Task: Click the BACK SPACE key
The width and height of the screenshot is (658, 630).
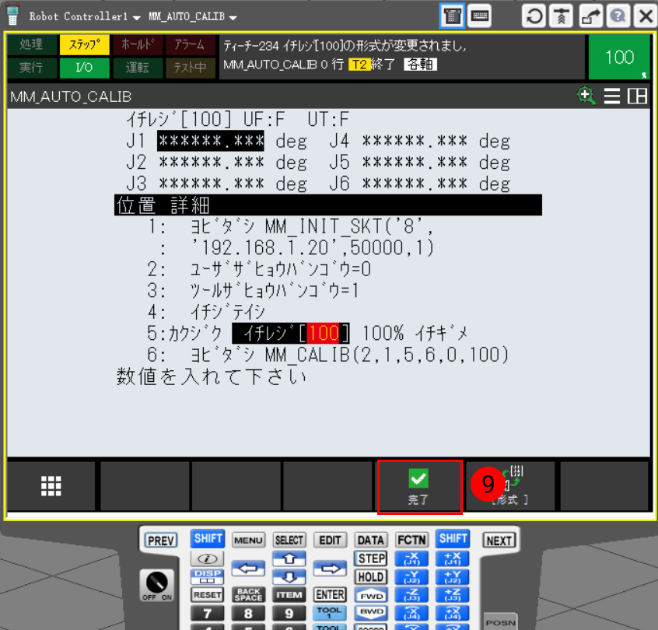Action: 248,595
